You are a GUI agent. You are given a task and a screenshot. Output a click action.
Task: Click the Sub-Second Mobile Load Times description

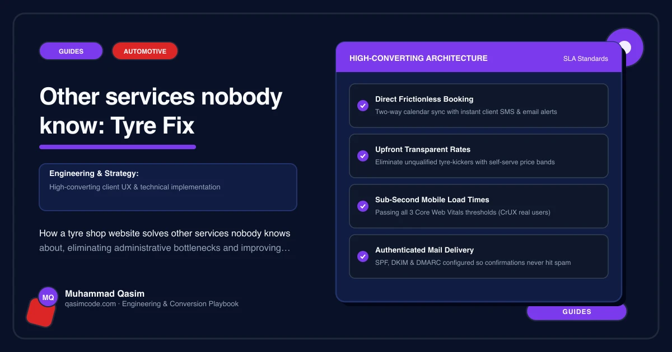tap(463, 212)
